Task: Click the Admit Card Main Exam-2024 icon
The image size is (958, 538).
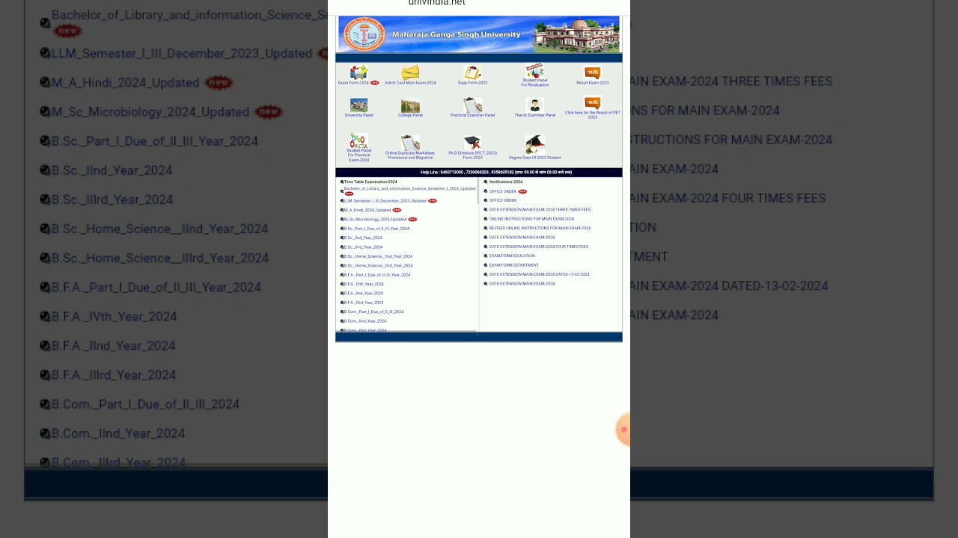Action: tap(410, 72)
